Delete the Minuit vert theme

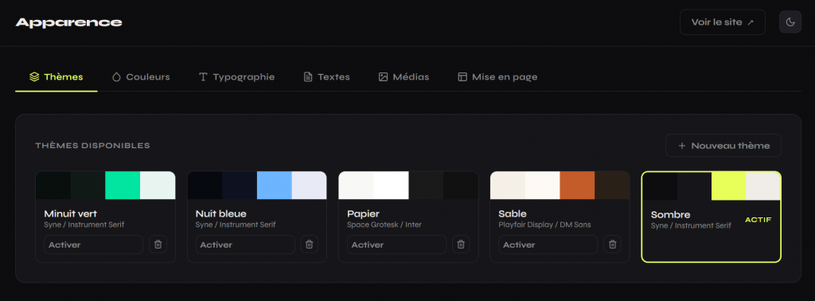pyautogui.click(x=158, y=244)
